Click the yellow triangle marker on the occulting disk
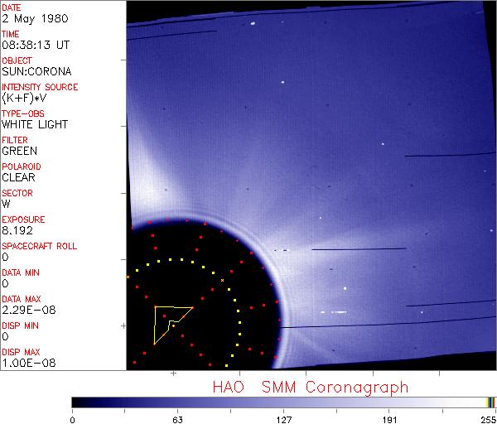 click(x=168, y=321)
